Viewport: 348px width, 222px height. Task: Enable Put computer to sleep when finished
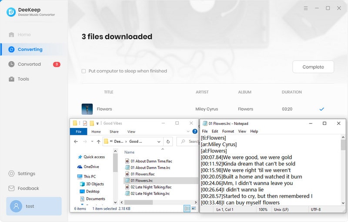coord(84,71)
